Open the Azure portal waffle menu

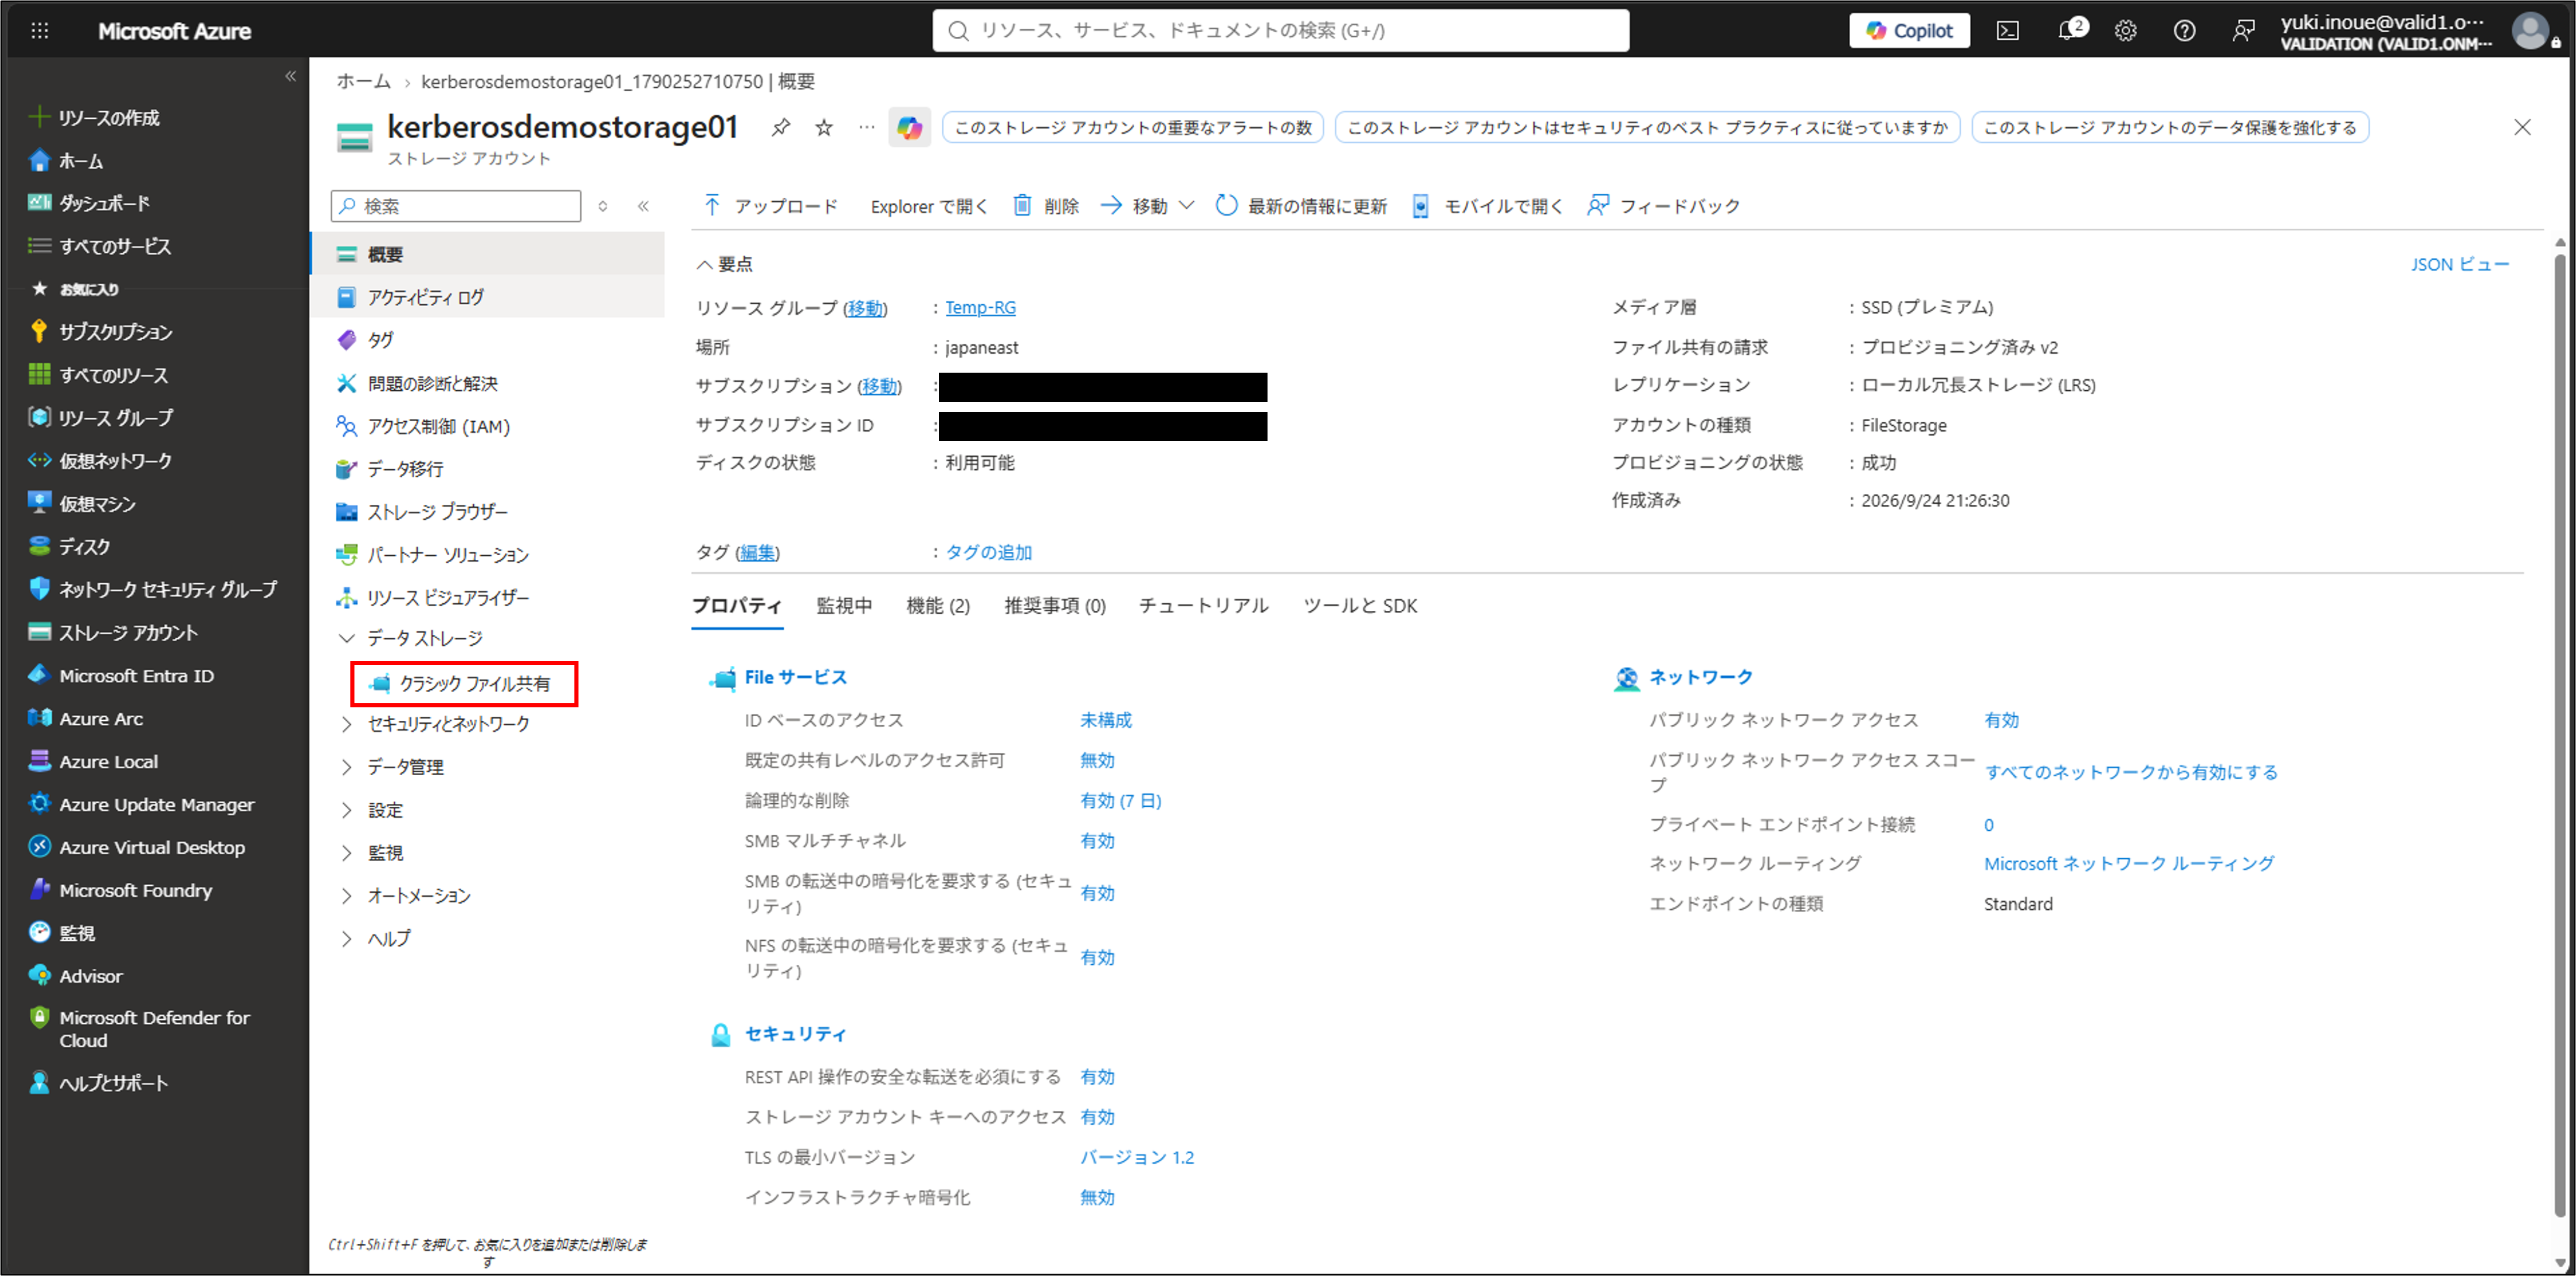point(39,31)
